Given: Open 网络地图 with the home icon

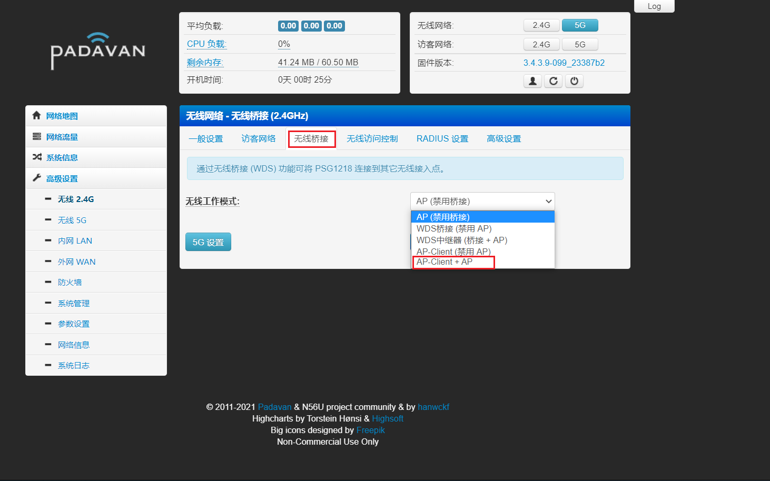Looking at the screenshot, I should coord(62,116).
